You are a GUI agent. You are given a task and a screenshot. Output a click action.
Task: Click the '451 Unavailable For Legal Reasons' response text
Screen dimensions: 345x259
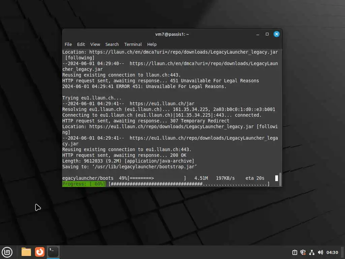click(x=214, y=81)
